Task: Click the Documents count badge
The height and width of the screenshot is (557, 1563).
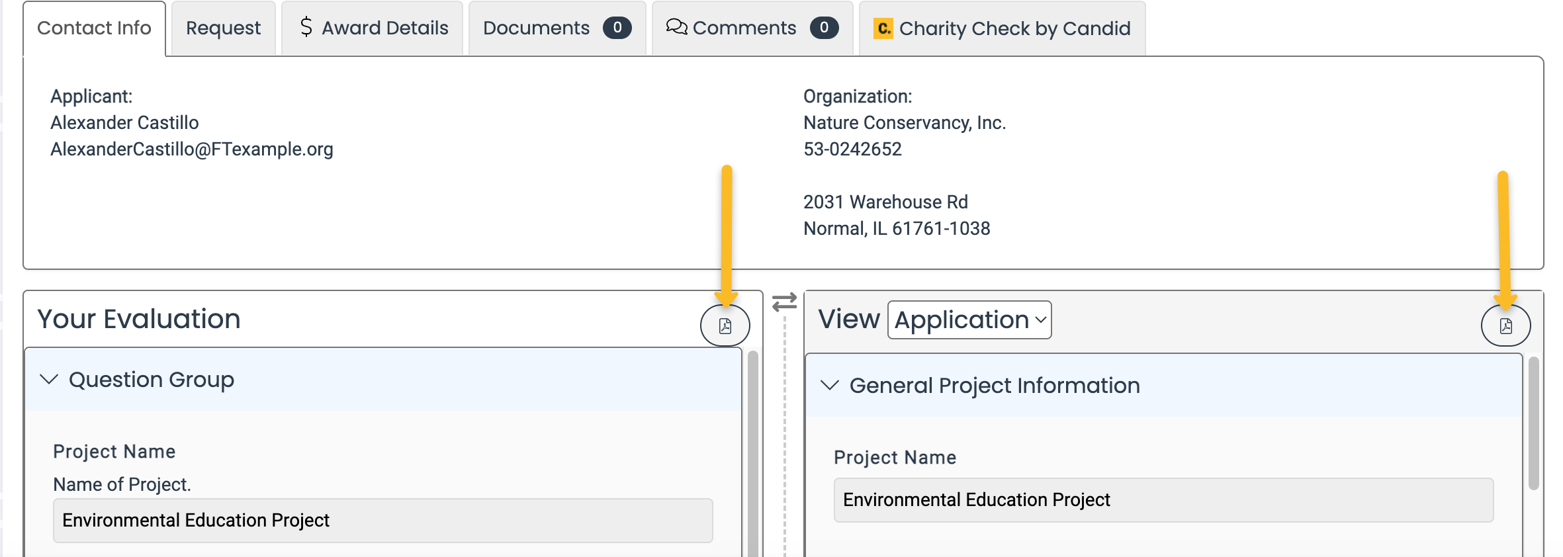Action: point(617,28)
